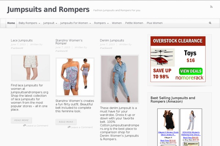Click the Jumpsuits and Rompers site title

[48, 9]
